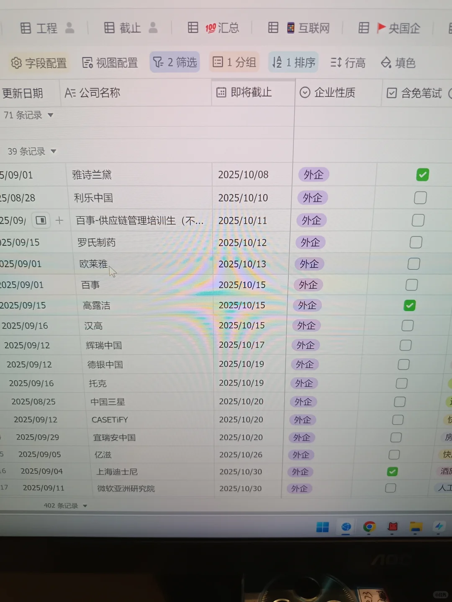Open the 1 分组 grouping panel

pos(234,62)
